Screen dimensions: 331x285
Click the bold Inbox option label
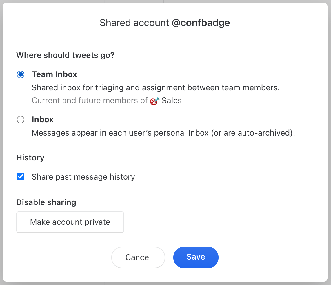43,120
